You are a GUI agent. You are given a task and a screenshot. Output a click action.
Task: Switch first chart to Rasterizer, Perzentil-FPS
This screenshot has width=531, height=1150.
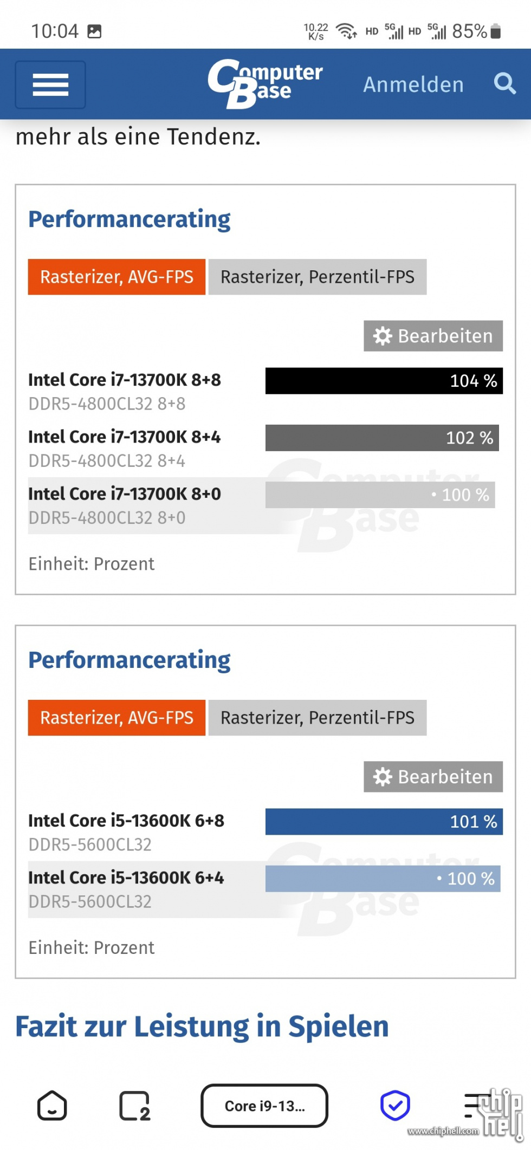point(318,277)
